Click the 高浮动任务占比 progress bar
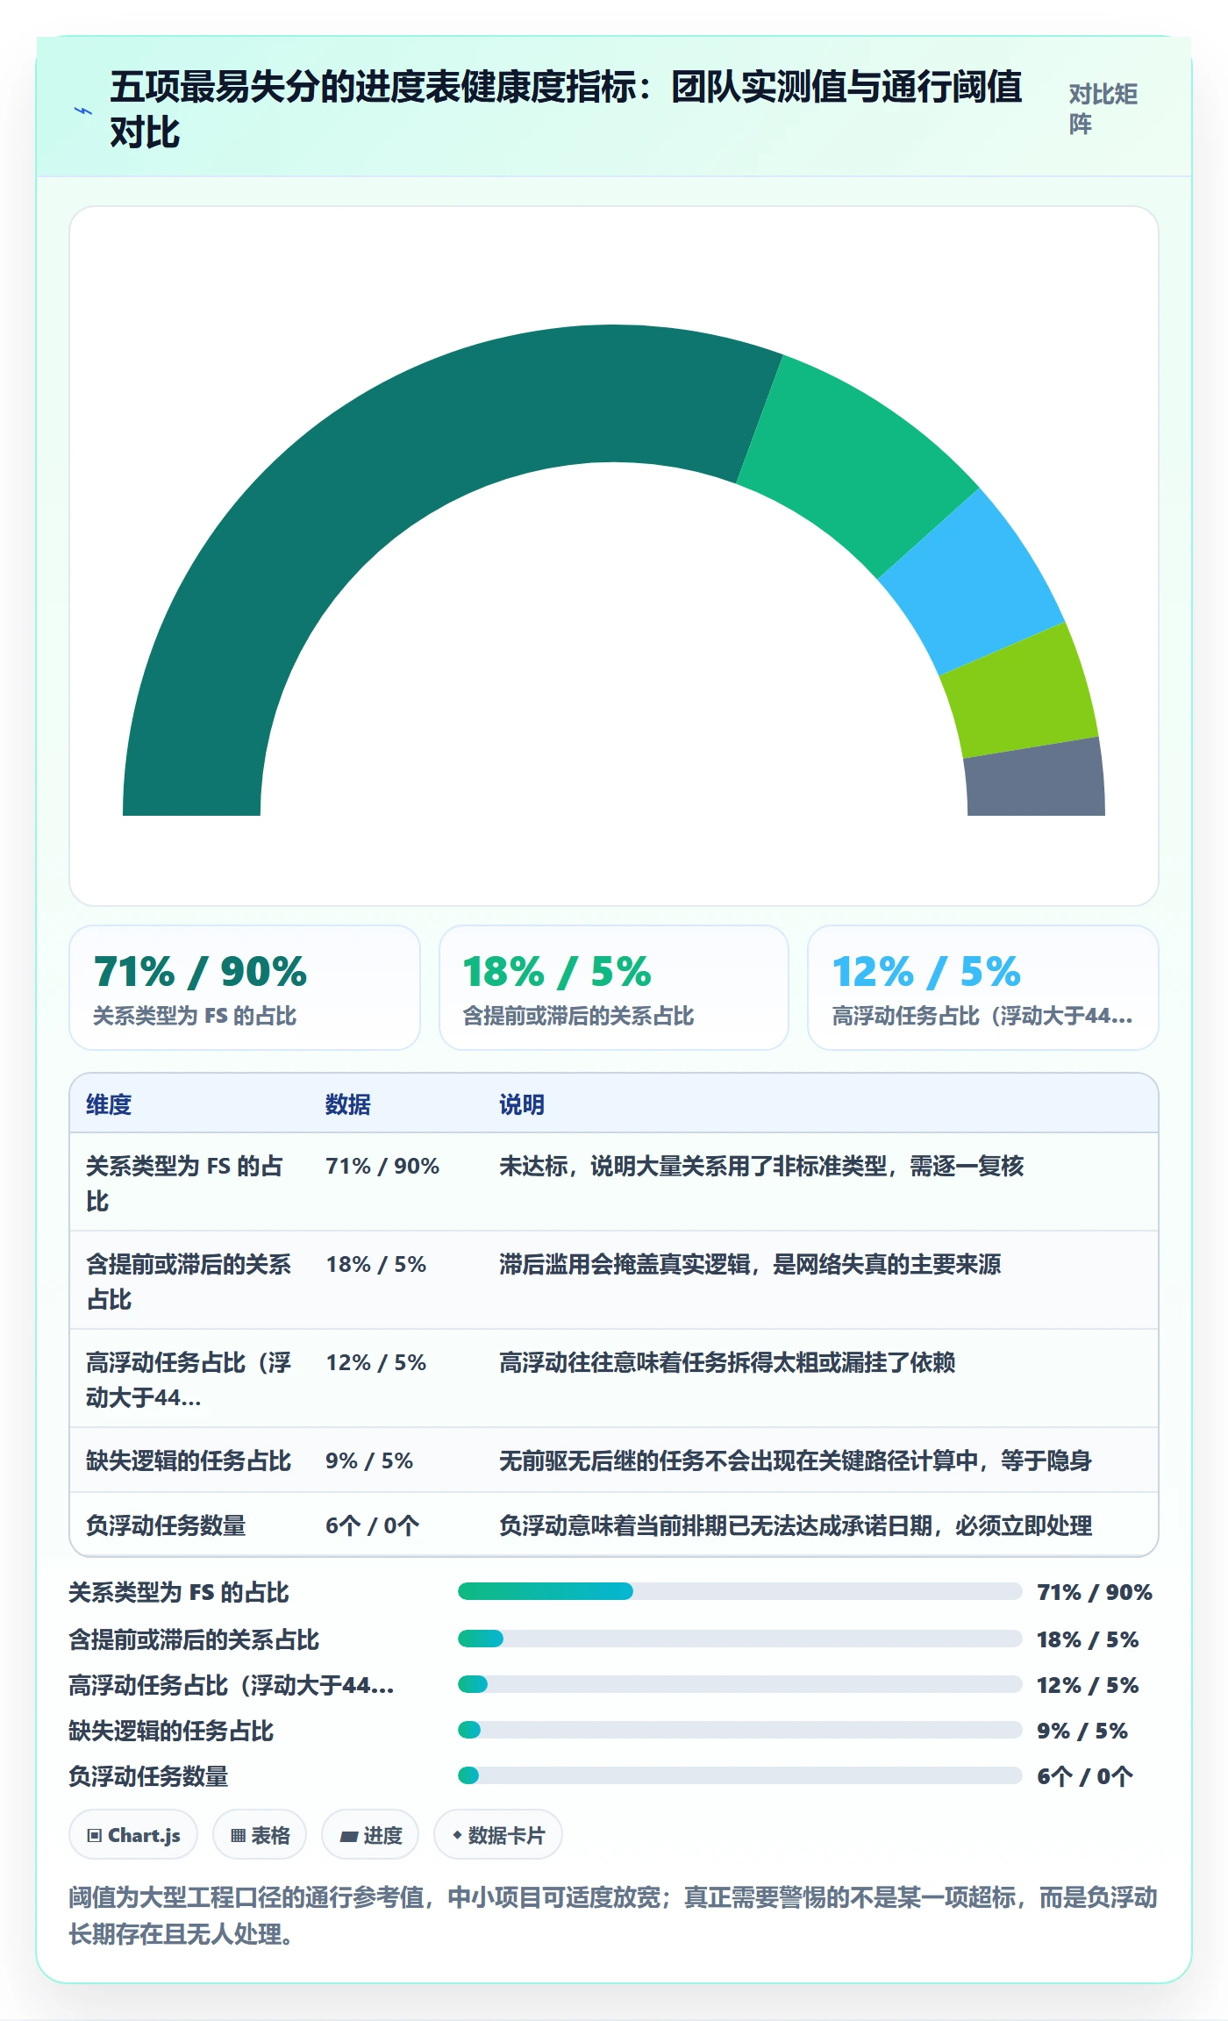The image size is (1228, 2021). (739, 1684)
